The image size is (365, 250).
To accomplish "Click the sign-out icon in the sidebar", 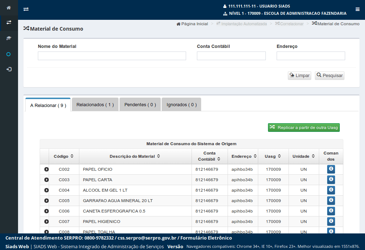I will pyautogui.click(x=9, y=69).
